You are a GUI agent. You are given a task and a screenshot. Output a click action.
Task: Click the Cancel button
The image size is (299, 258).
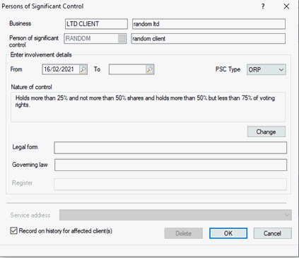(272, 233)
